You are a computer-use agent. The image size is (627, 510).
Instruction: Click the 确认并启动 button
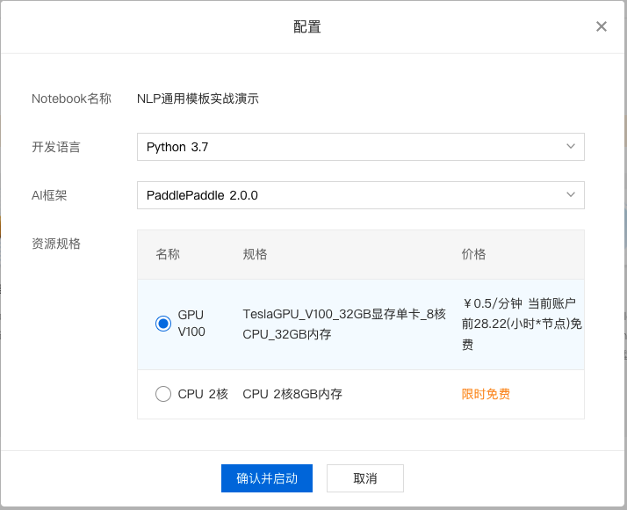pyautogui.click(x=267, y=478)
